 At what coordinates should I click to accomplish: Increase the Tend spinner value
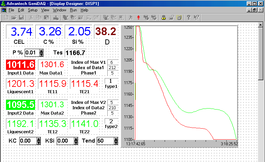[x=116, y=139]
